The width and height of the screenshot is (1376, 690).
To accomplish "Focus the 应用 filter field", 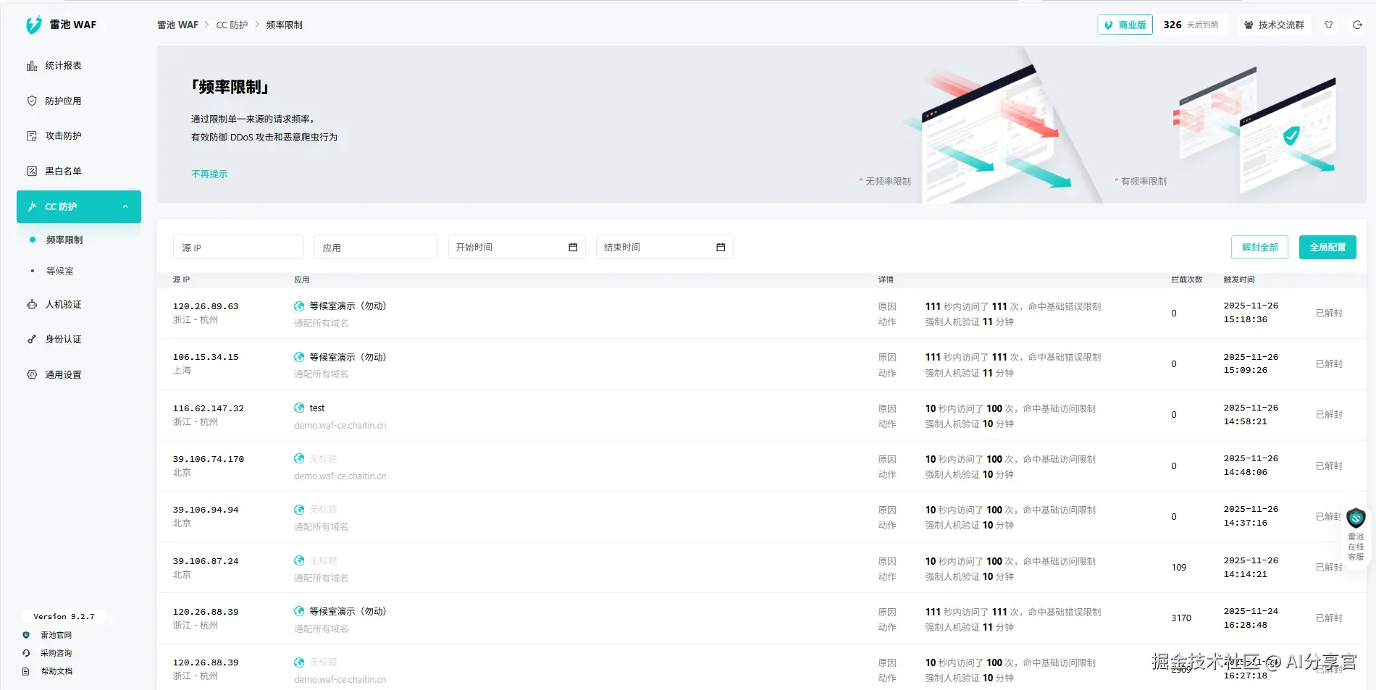I will 375,248.
